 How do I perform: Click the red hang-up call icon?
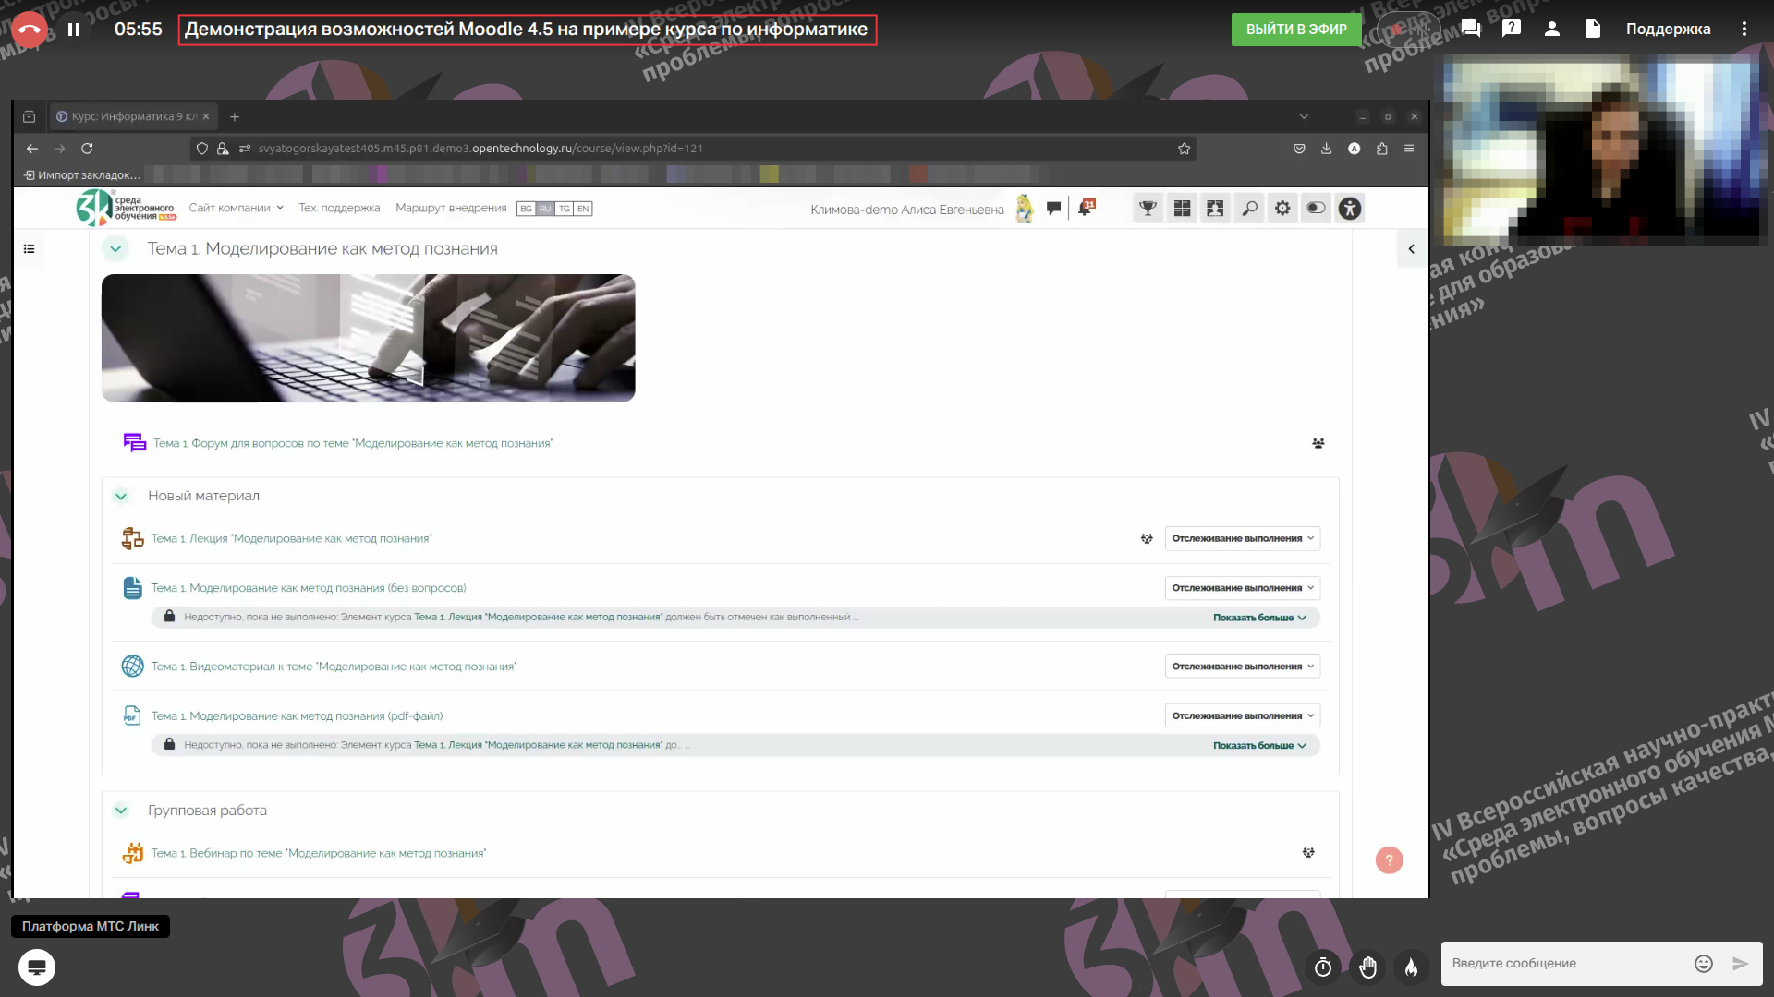pos(29,30)
